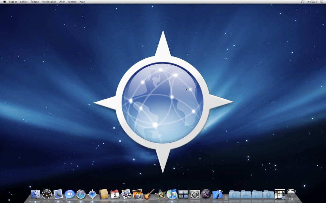Click the speech bubble menu bar icon
Image resolution: width=326 pixels, height=203 pixels.
tap(302, 2)
